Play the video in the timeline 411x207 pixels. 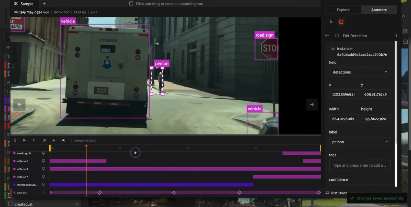pyautogui.click(x=24, y=140)
